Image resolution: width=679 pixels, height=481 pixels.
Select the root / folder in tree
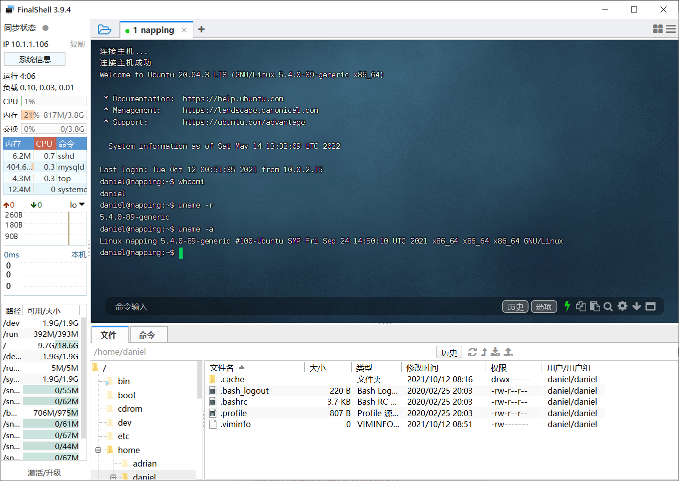click(104, 368)
